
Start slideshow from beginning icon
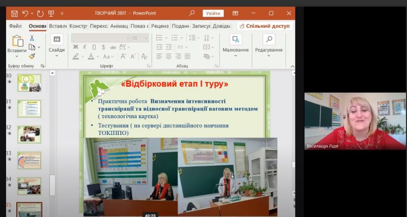tap(51, 14)
